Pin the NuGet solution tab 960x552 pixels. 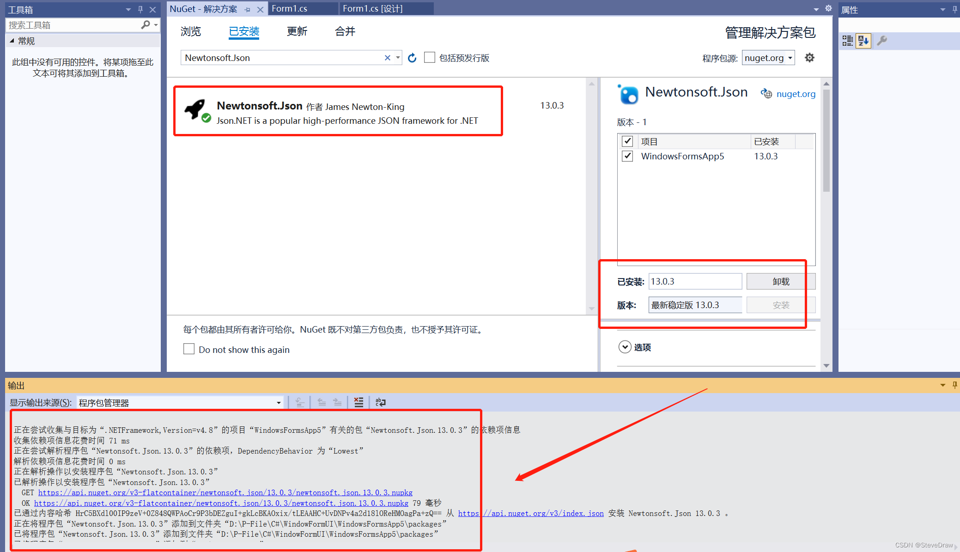click(248, 9)
